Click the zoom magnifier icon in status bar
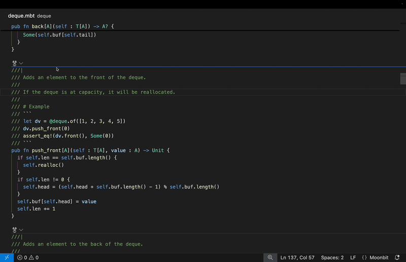406x262 pixels. tap(270, 257)
